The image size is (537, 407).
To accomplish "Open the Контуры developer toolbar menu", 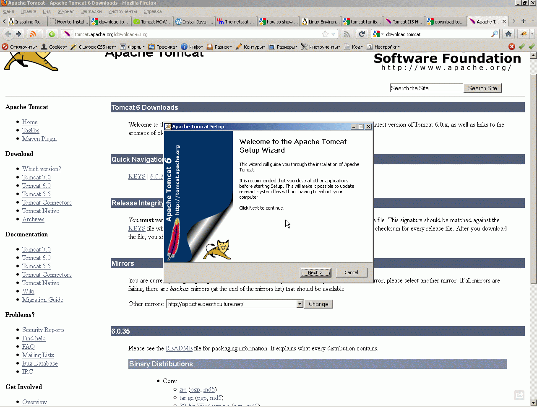I will (250, 47).
